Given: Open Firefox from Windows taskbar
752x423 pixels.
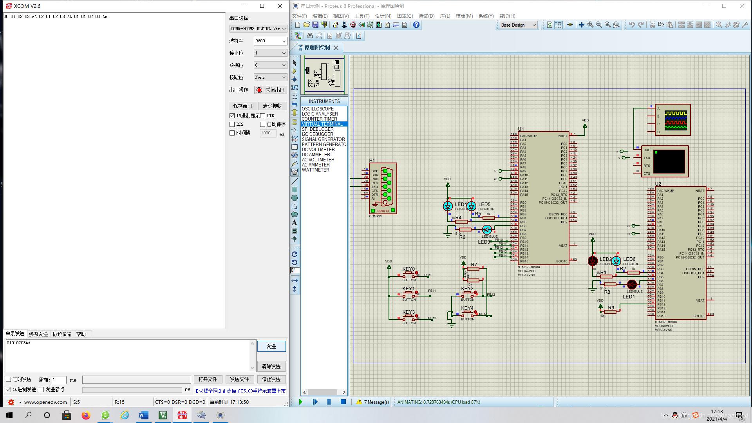Looking at the screenshot, I should click(86, 415).
